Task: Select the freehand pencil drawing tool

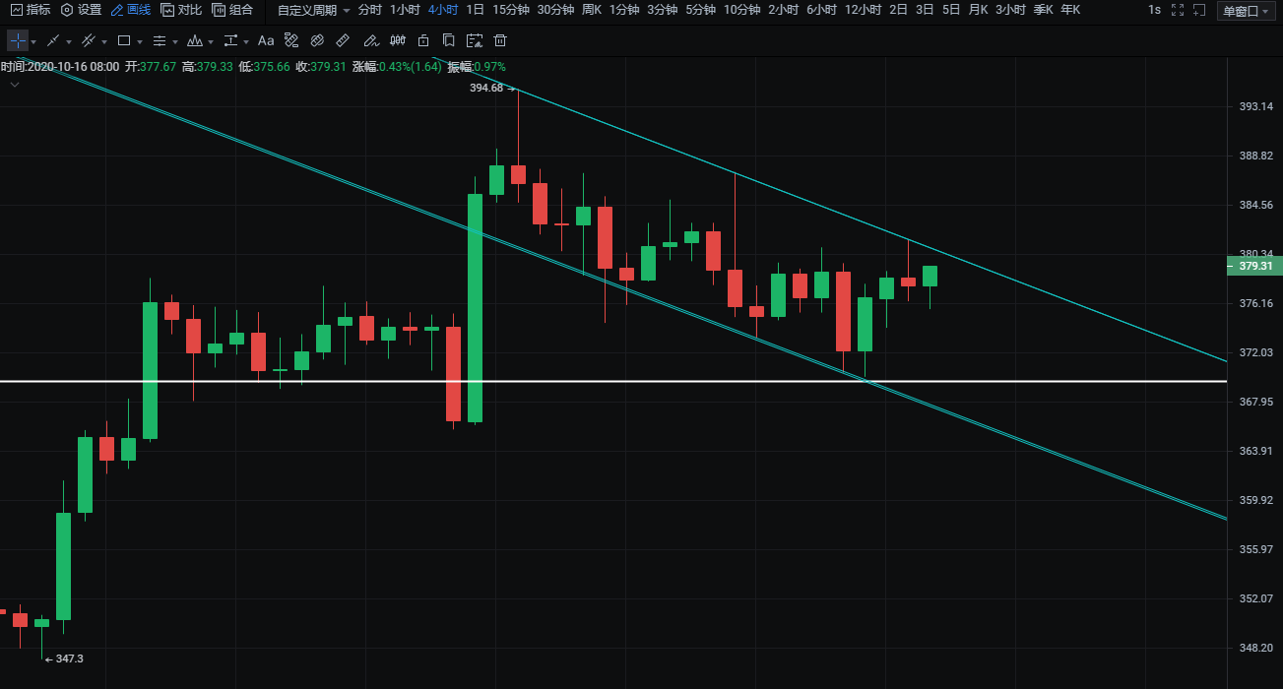Action: pyautogui.click(x=370, y=41)
